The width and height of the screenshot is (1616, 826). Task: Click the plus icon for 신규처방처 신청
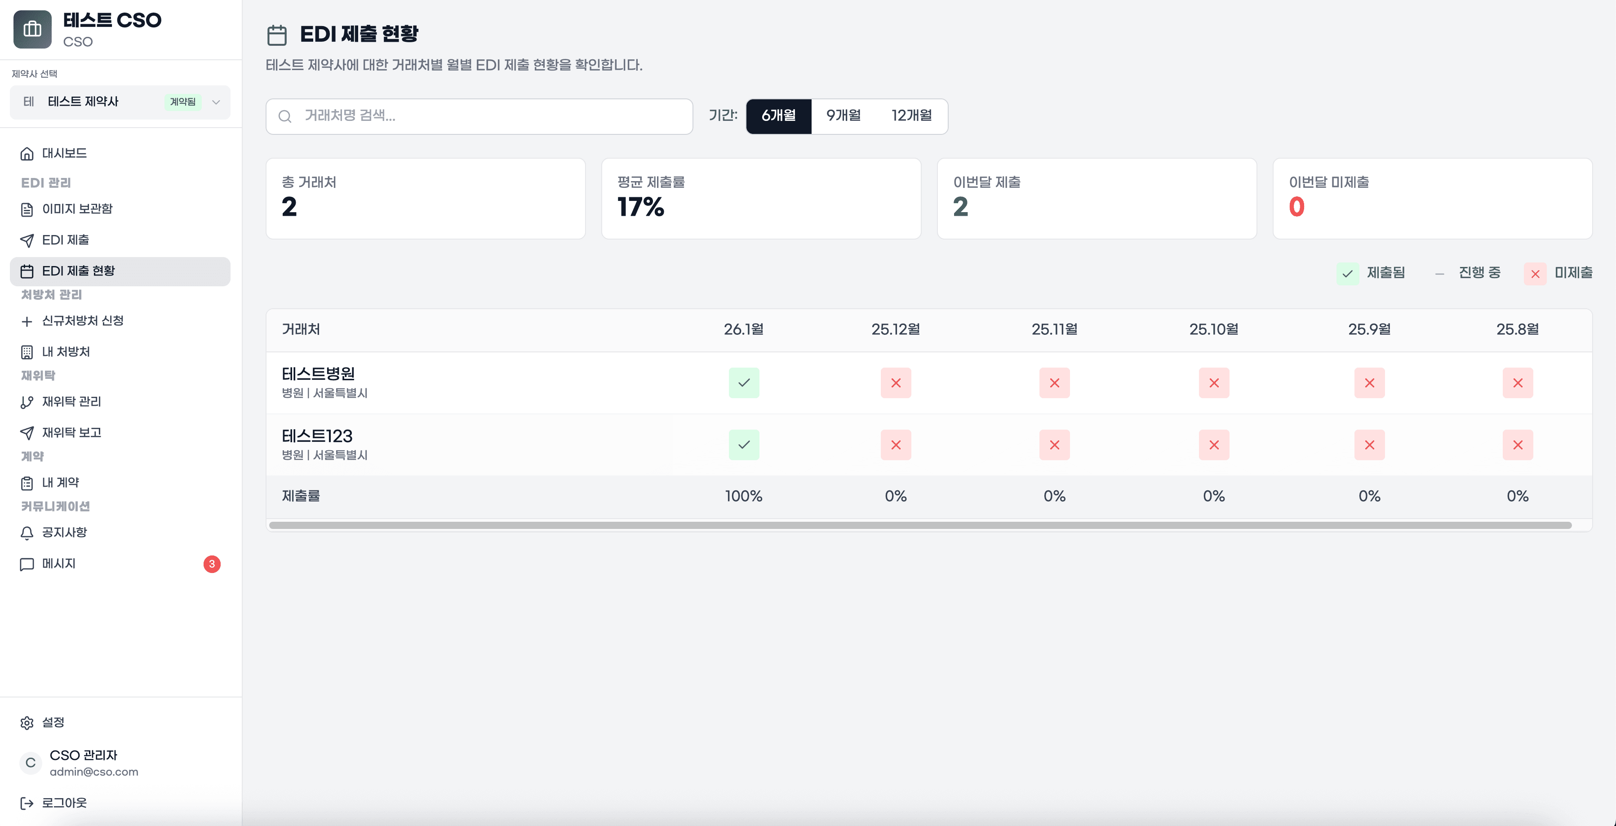(27, 322)
